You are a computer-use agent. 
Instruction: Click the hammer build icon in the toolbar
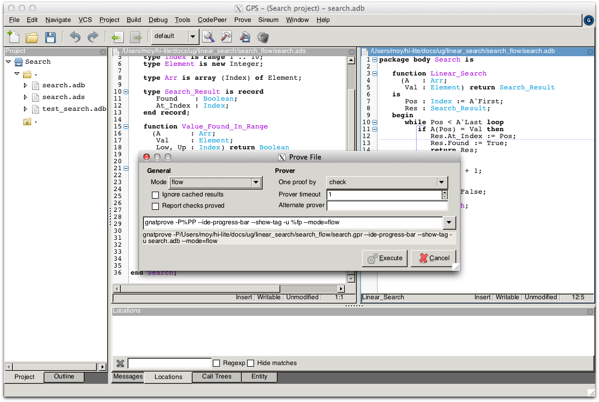pos(227,37)
